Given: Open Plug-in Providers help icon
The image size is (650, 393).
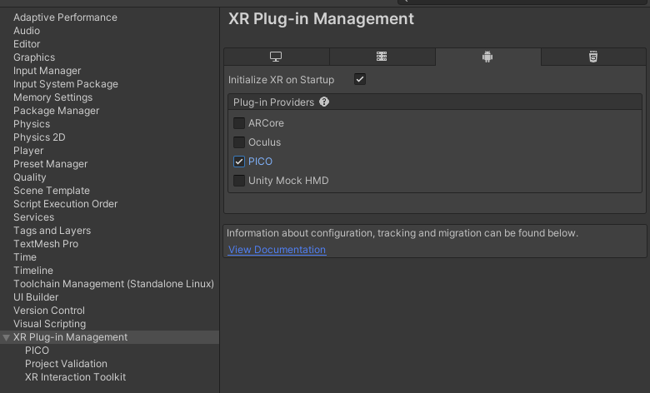Looking at the screenshot, I should (324, 102).
